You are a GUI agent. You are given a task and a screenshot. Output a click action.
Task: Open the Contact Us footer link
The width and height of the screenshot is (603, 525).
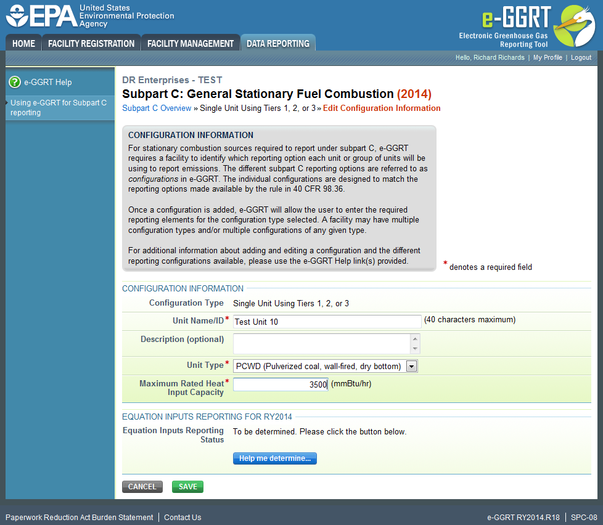click(x=183, y=518)
